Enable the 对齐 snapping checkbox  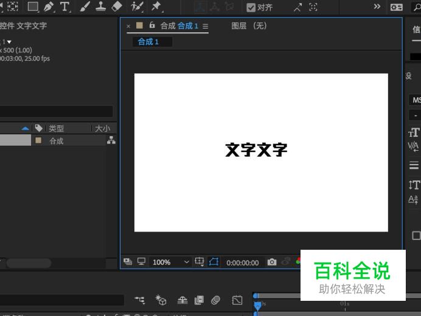point(251,7)
